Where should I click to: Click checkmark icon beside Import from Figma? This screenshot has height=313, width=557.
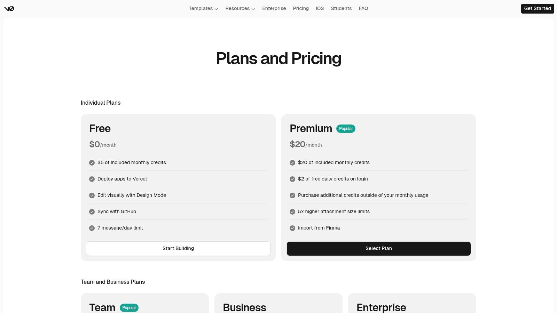pos(292,228)
